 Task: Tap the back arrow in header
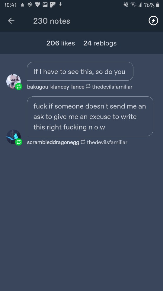pos(11,21)
